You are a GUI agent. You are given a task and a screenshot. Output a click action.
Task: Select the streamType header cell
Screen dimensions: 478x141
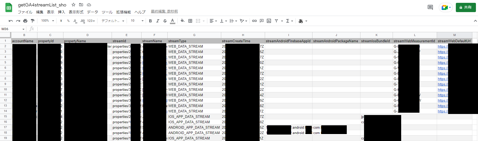[x=194, y=41]
